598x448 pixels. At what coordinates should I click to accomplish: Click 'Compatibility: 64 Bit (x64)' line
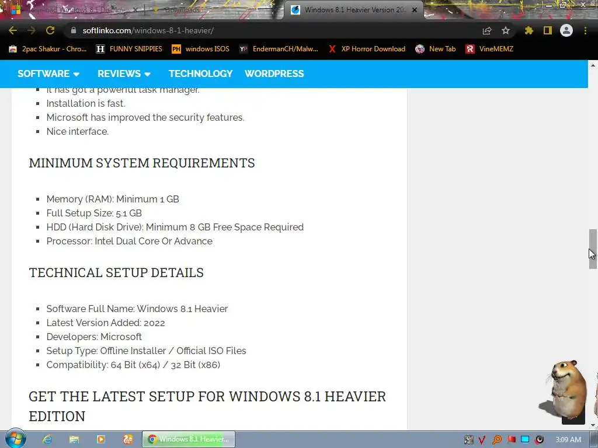click(133, 365)
